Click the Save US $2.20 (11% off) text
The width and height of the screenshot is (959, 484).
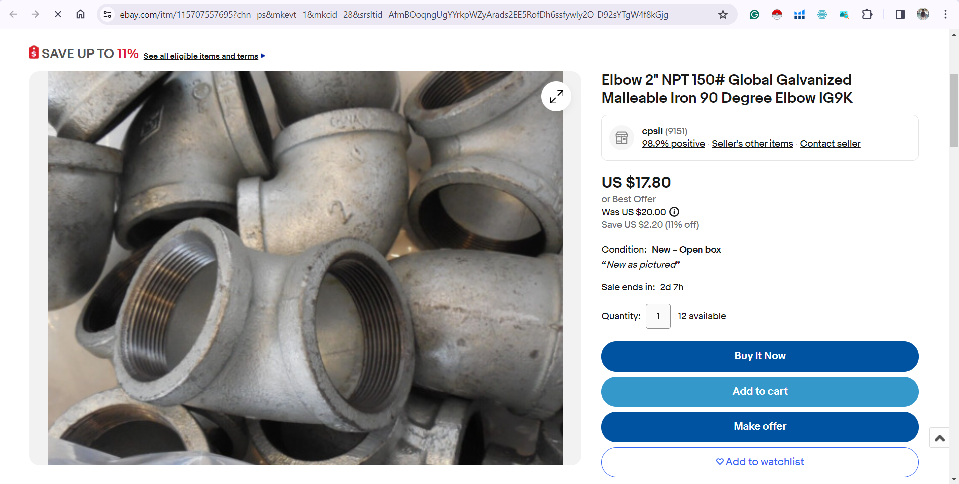(x=650, y=225)
